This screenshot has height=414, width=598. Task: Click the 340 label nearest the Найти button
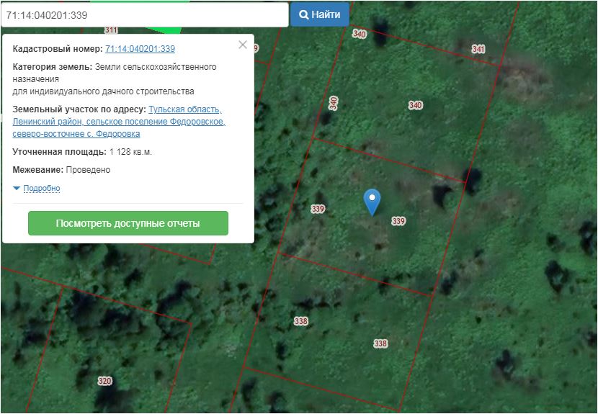[359, 34]
